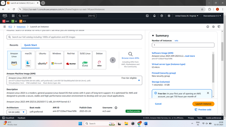Open File Explorer from taskbar
226x127 pixels.
click(x=126, y=123)
